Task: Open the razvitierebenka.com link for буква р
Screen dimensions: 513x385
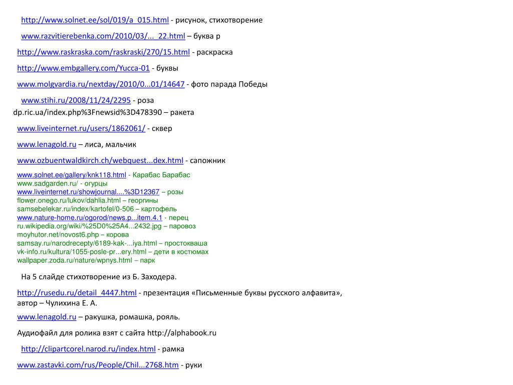Action: point(103,36)
